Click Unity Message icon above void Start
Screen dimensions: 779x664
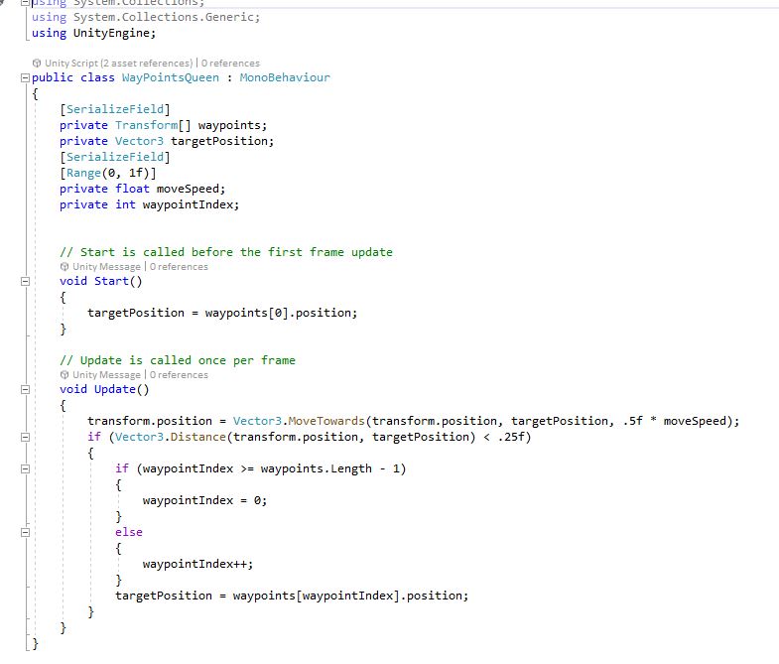tap(65, 267)
